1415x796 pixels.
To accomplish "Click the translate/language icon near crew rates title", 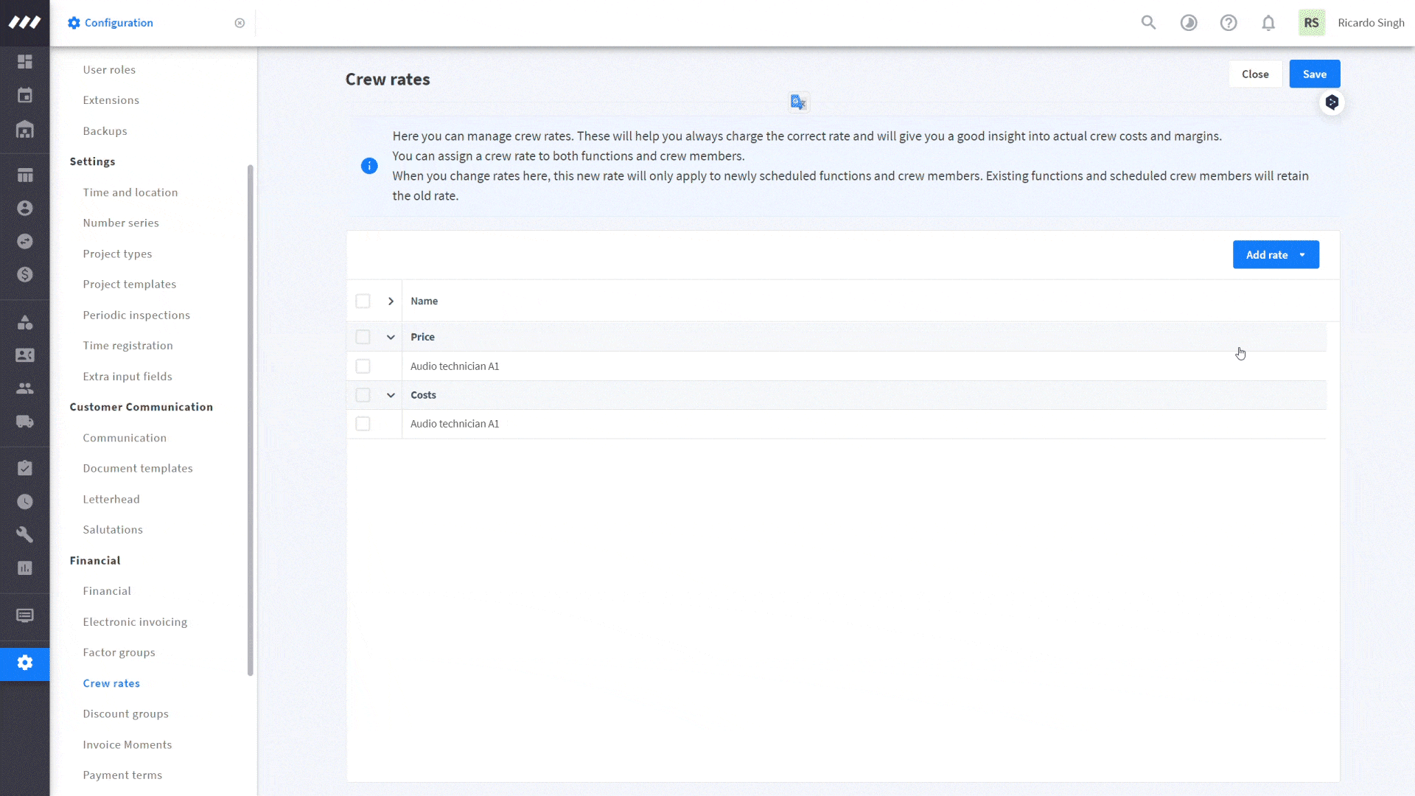I will pos(798,101).
